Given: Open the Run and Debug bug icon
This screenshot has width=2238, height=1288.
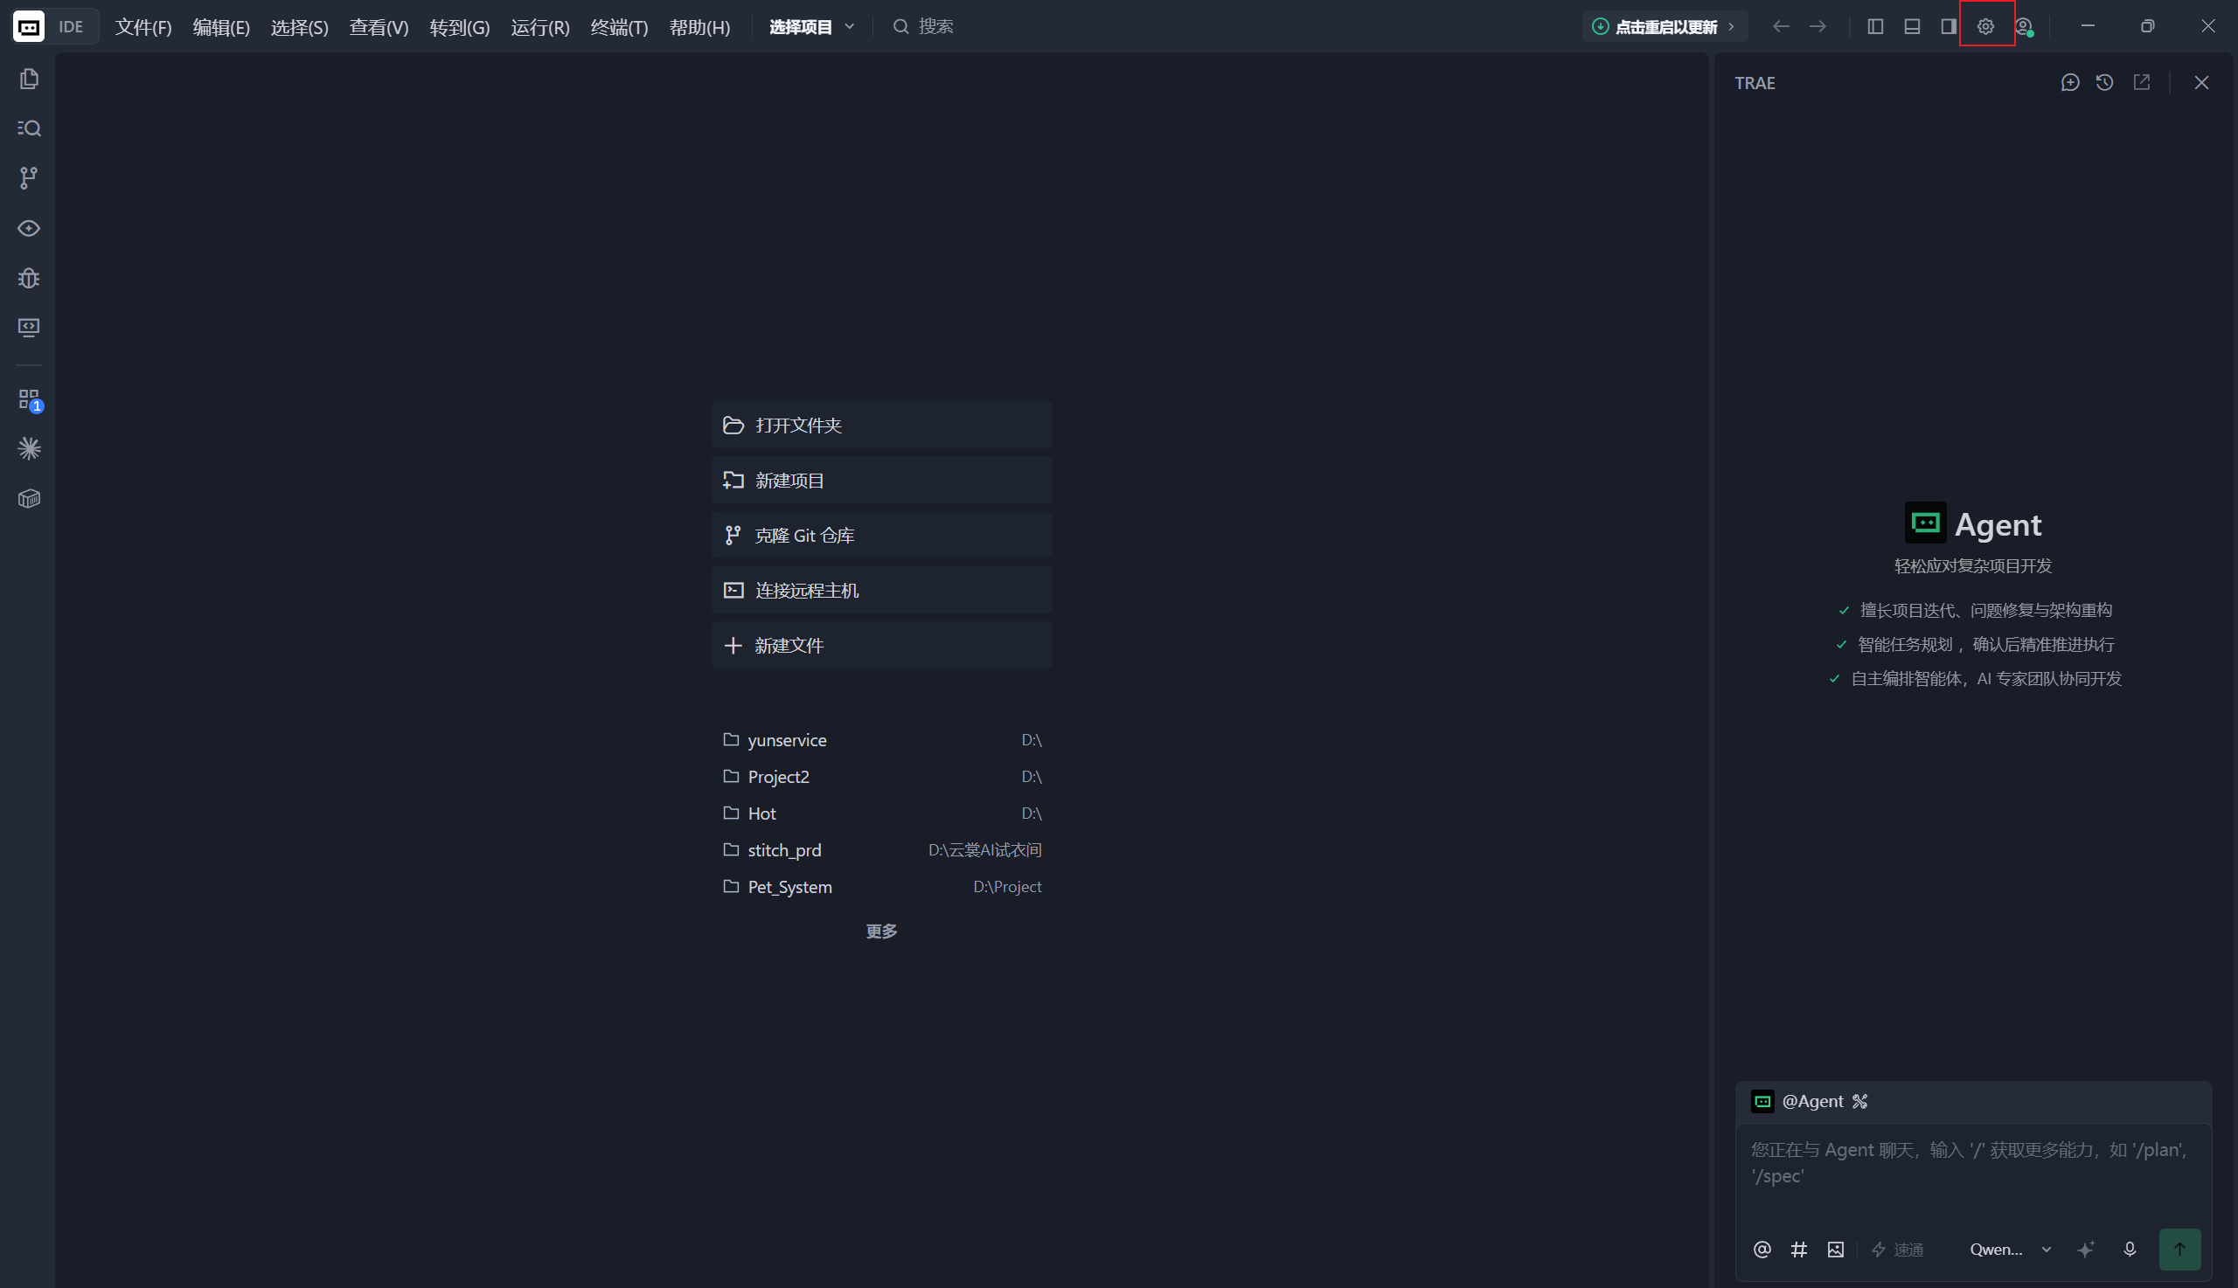Looking at the screenshot, I should [29, 278].
